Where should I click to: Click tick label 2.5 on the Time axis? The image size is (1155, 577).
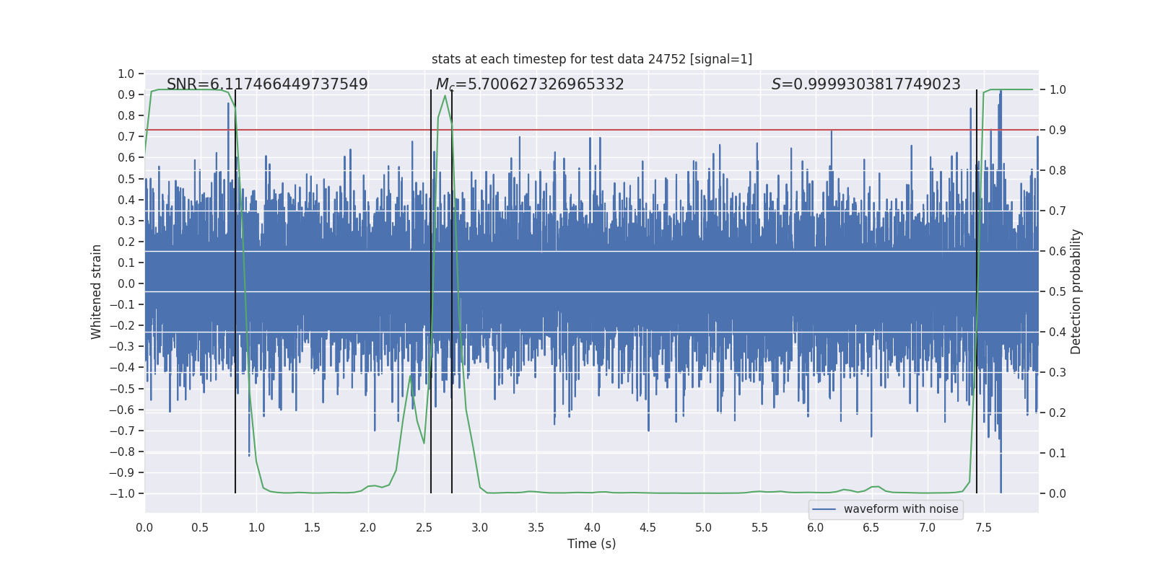click(424, 527)
